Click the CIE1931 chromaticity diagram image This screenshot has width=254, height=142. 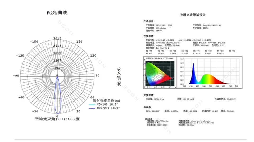(160, 73)
